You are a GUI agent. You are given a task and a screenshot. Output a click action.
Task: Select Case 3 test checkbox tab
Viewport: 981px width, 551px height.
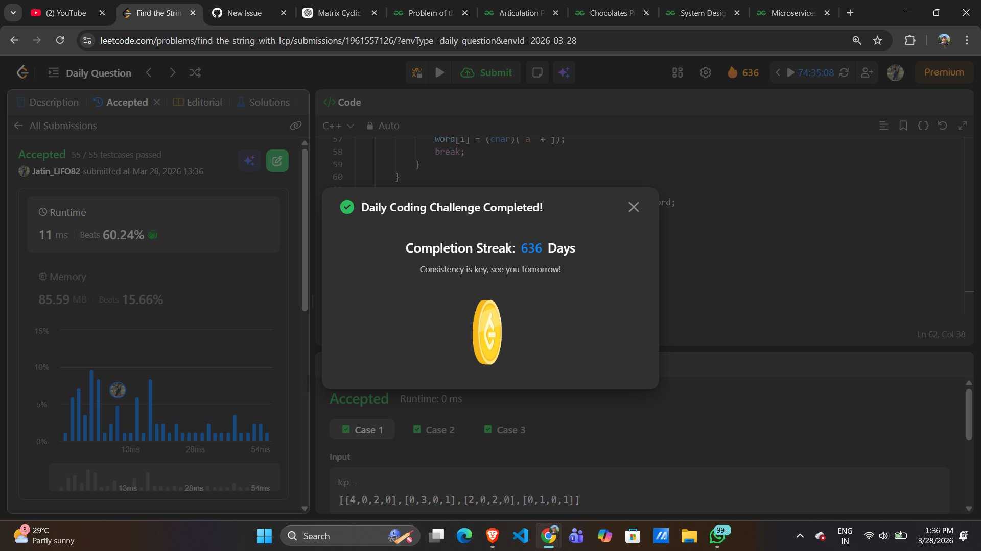pyautogui.click(x=504, y=430)
